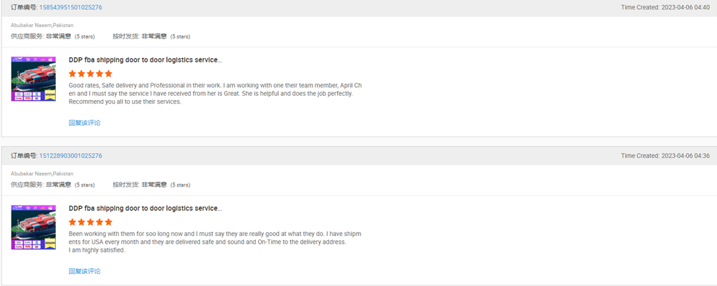Viewport: 717px width, 286px height.
Task: Open DDP fba shipping title in second review
Action: coord(146,209)
